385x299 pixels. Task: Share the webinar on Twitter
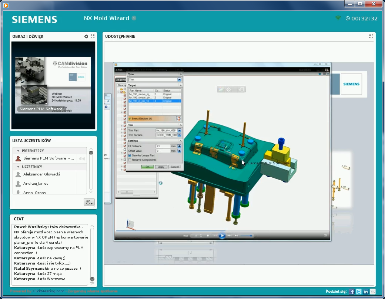[359, 292]
